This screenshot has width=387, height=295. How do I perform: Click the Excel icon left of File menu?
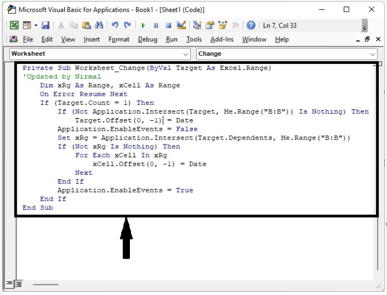(14, 39)
